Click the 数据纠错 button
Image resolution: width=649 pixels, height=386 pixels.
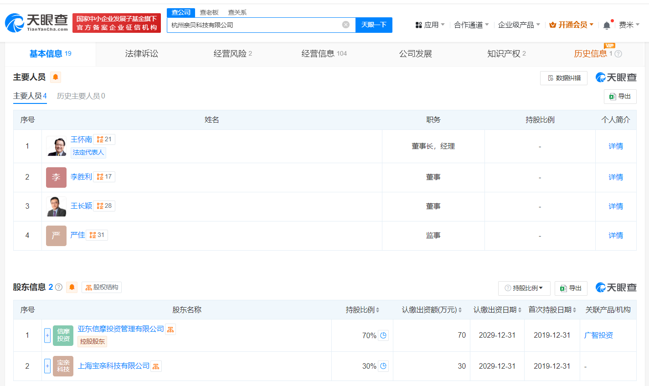point(564,78)
